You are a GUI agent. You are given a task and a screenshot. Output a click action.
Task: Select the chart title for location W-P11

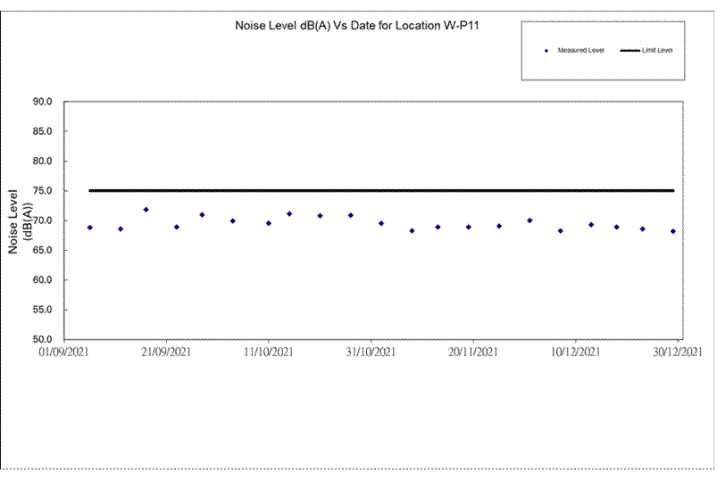pyautogui.click(x=357, y=26)
